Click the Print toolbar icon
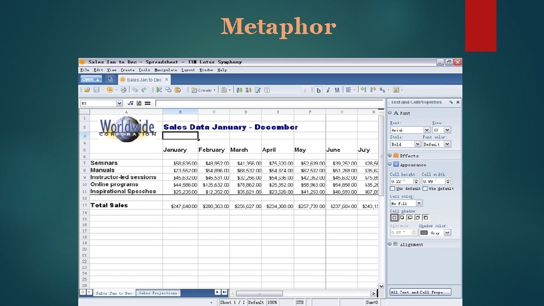Screen dimensions: 544x306 [123, 90]
